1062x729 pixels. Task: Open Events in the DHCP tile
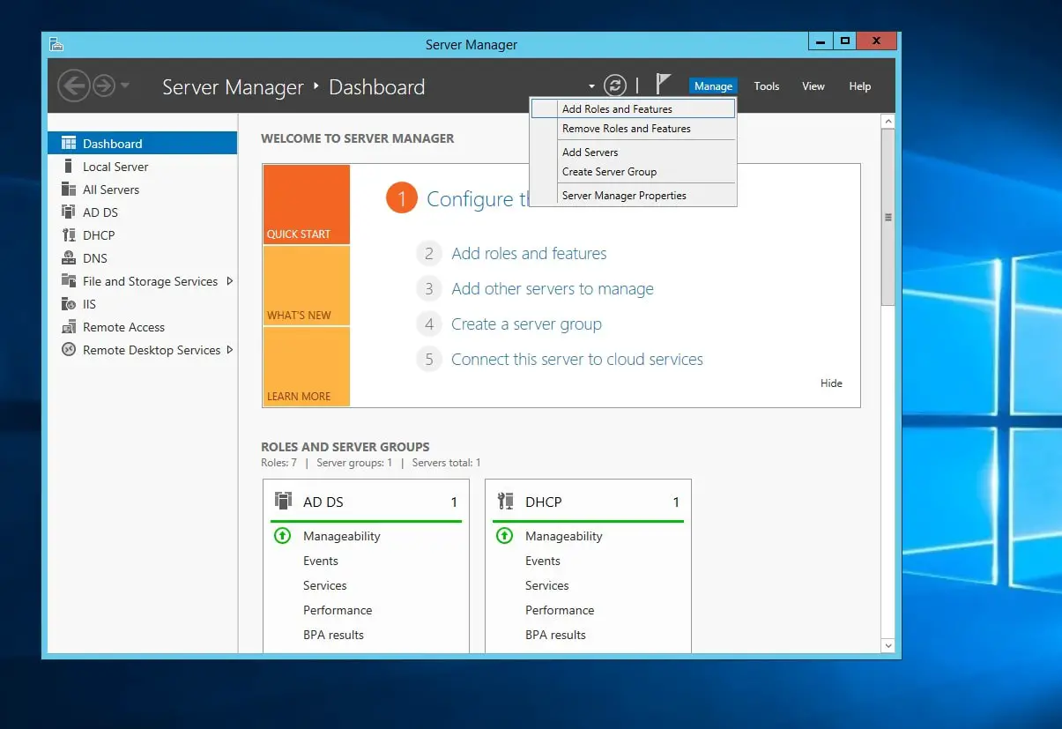[543, 561]
